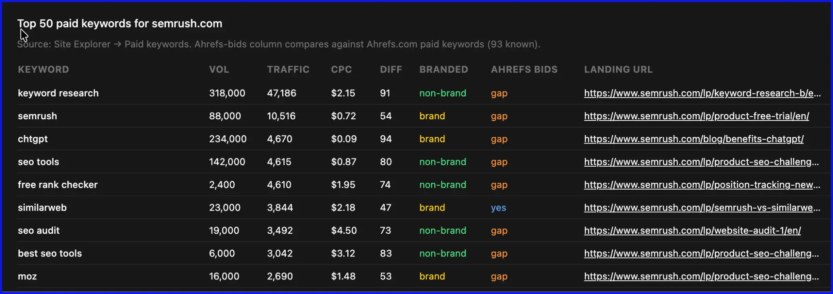
Task: Click the 'free rank checker' keyword
Action: tap(58, 185)
